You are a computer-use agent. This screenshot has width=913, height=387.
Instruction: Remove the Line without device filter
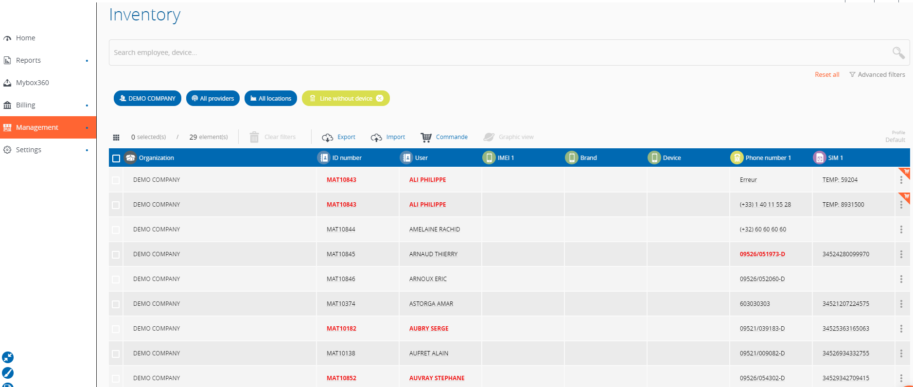tap(380, 98)
